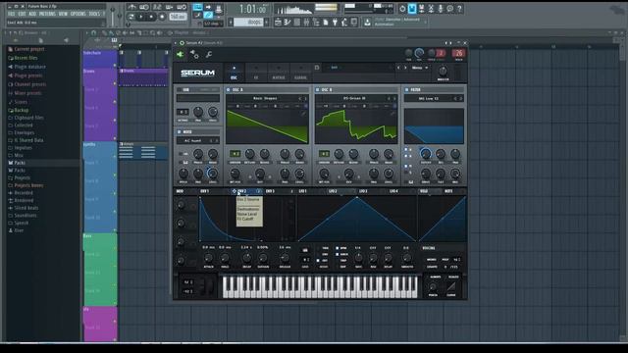Open the Serum Menu dropdown

pyautogui.click(x=420, y=68)
